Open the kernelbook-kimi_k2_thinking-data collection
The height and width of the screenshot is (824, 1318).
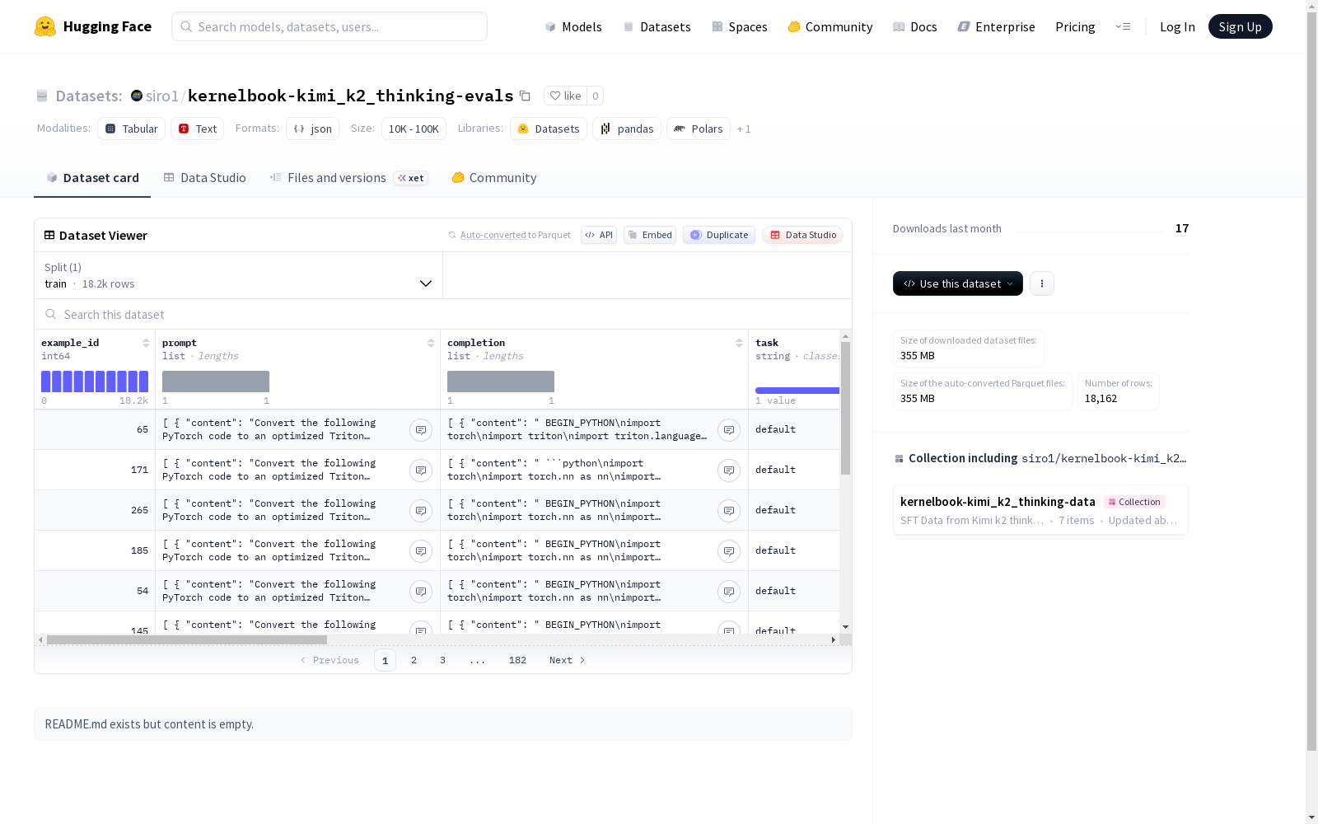1040,510
